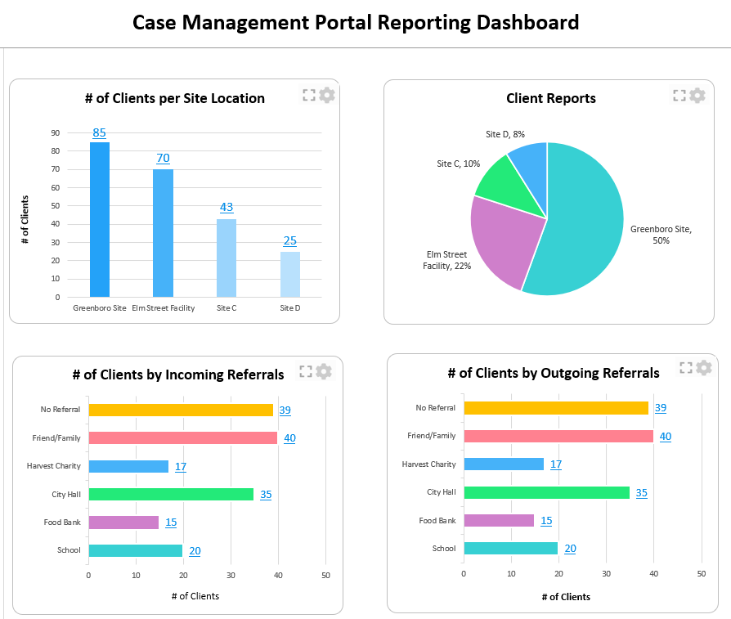Open Outgoing Referrals settings gear

(703, 368)
